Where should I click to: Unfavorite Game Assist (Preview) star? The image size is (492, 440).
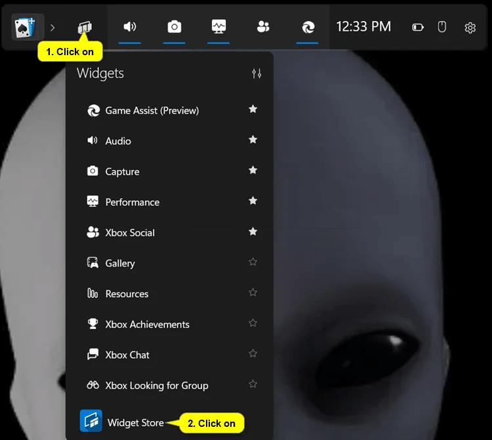(253, 109)
